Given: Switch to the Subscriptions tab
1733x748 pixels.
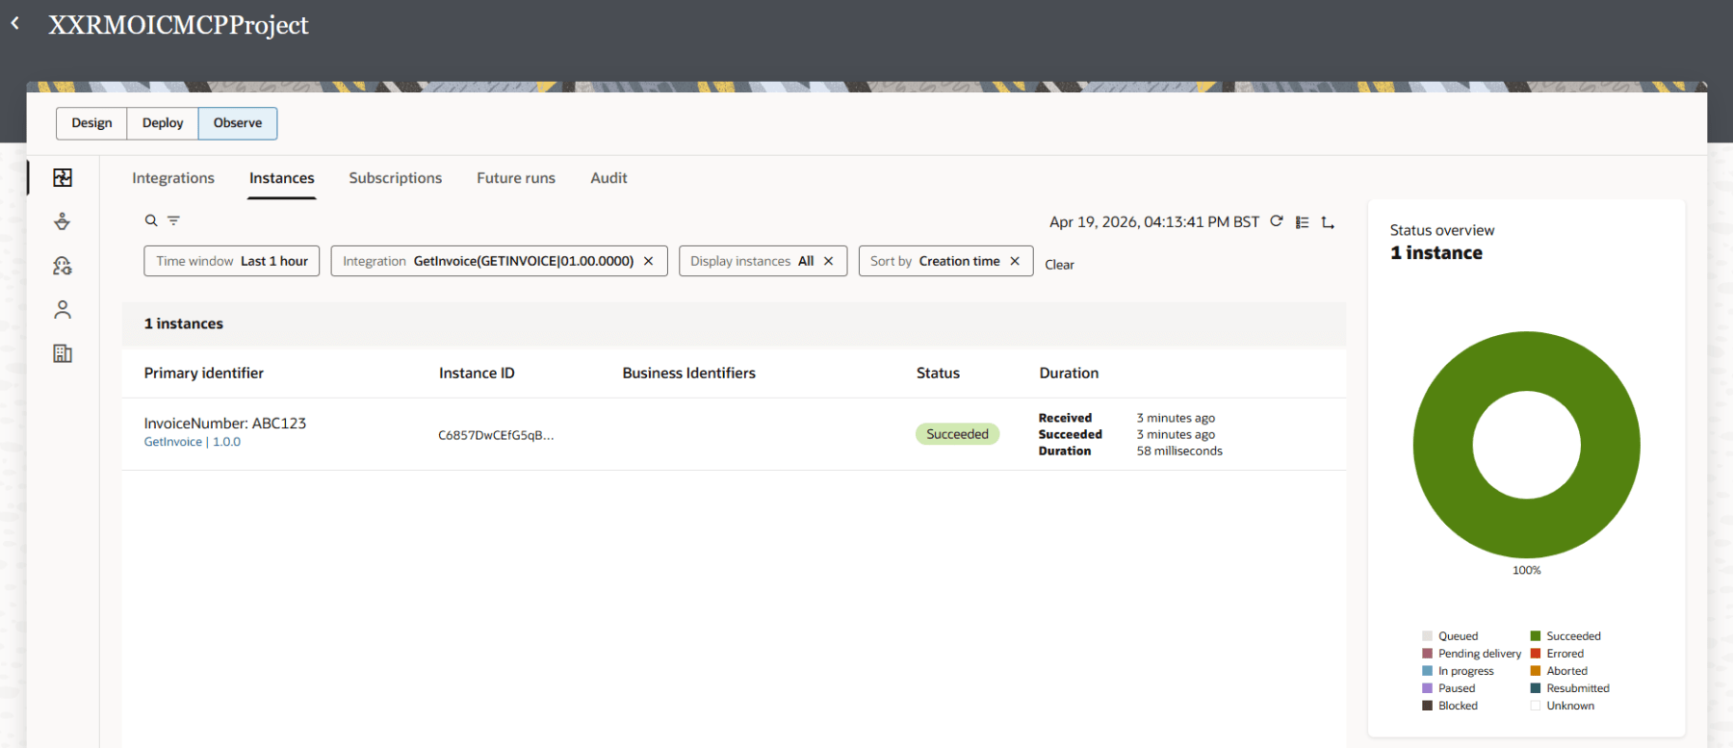Looking at the screenshot, I should [395, 178].
